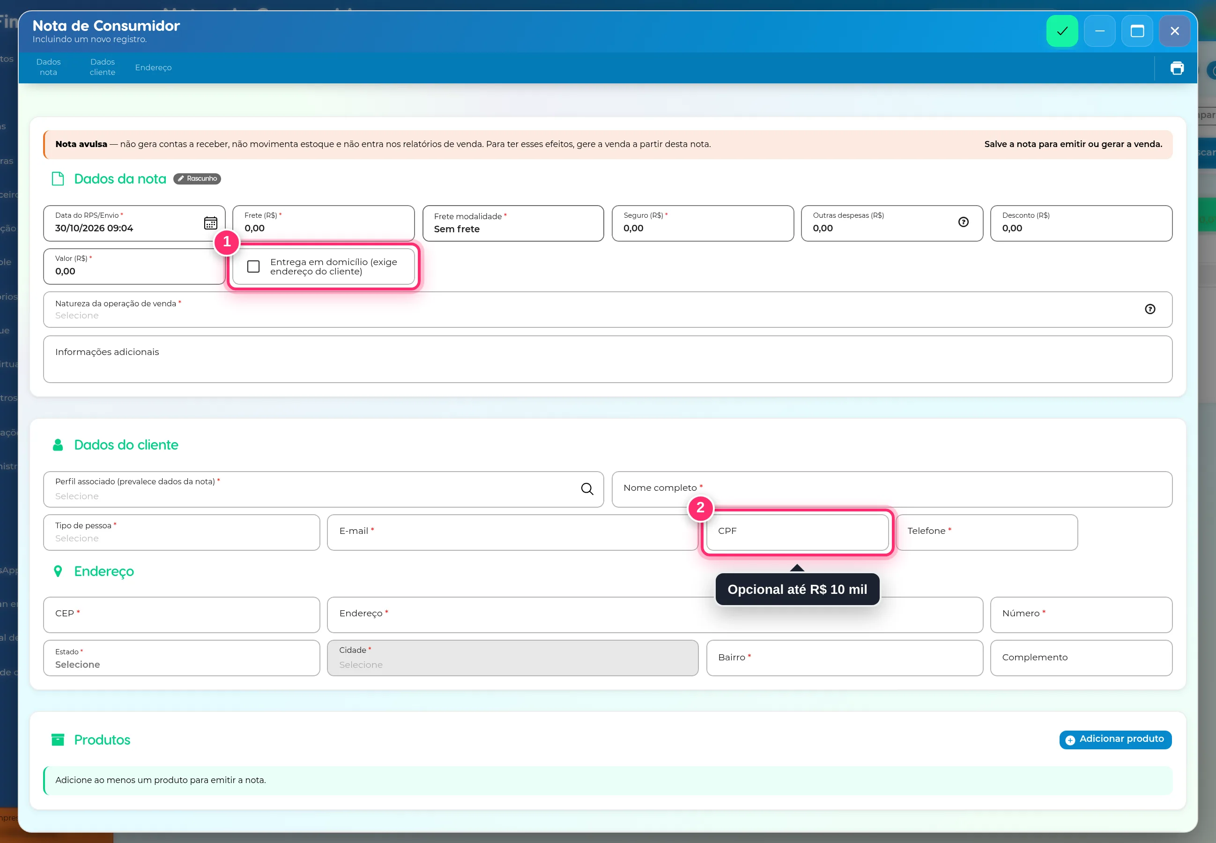
Task: Open the Tipo de pessoa dropdown
Action: tap(181, 532)
